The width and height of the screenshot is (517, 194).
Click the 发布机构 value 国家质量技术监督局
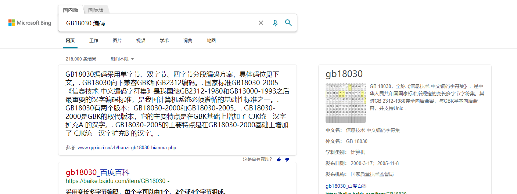pyautogui.click(x=372, y=174)
